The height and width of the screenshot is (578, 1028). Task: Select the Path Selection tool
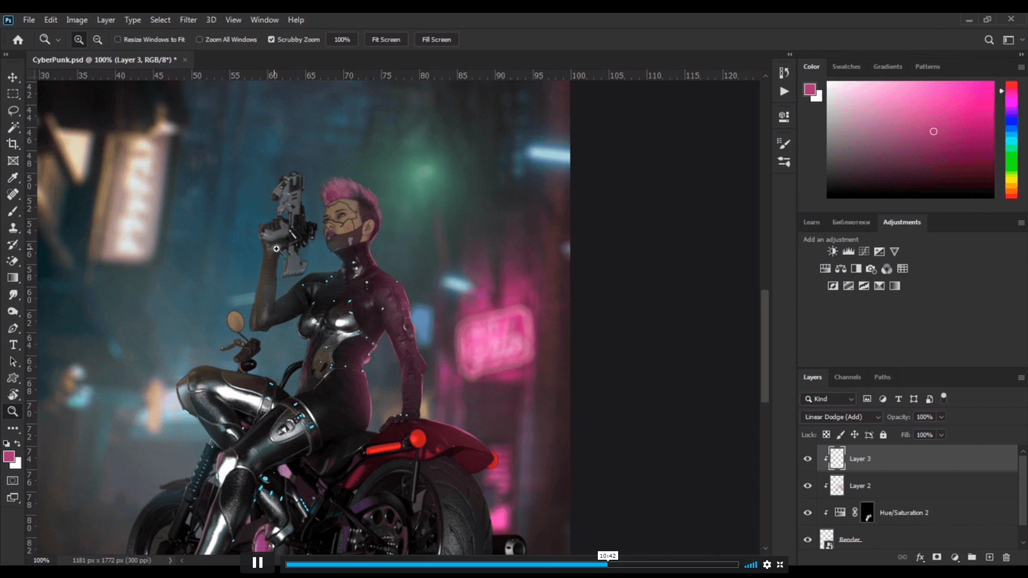(x=13, y=362)
